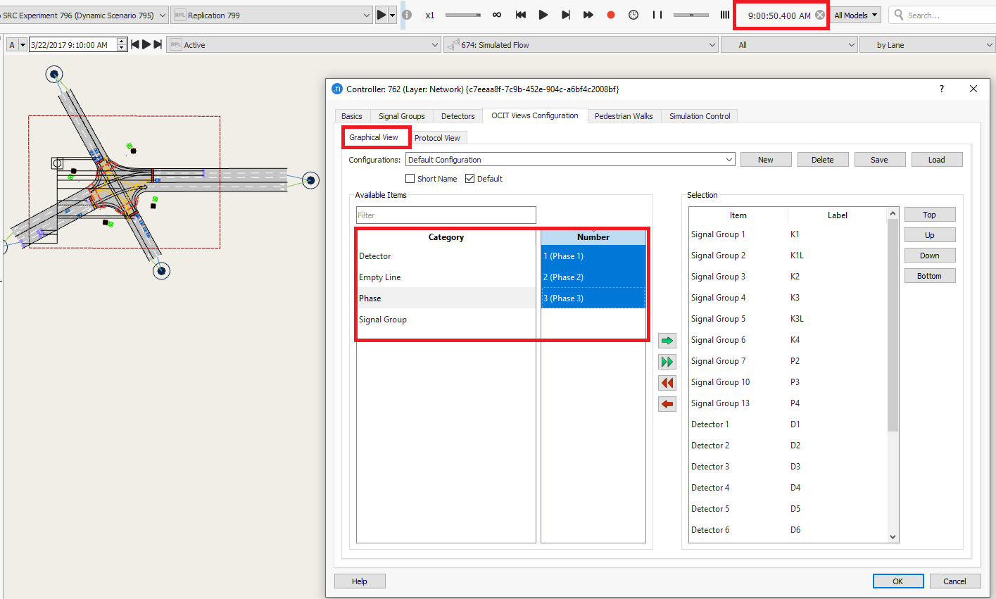Adjust the simulation speed slider
996x599 pixels.
[463, 15]
